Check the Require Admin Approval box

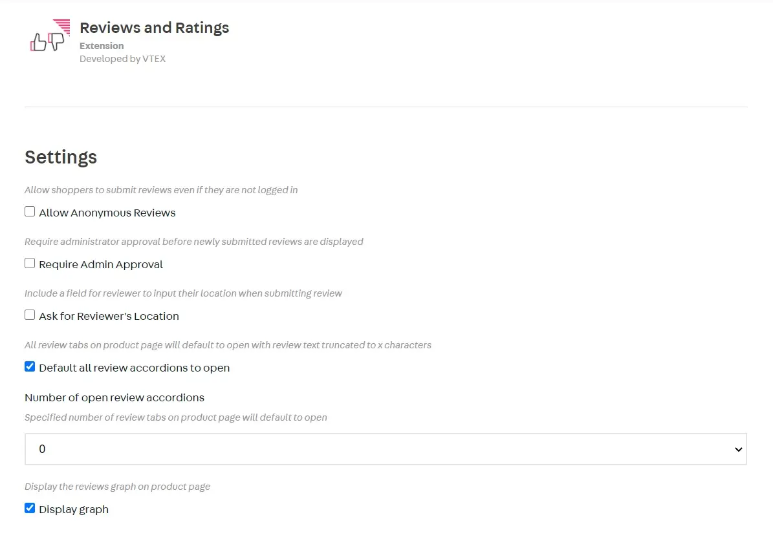point(30,264)
